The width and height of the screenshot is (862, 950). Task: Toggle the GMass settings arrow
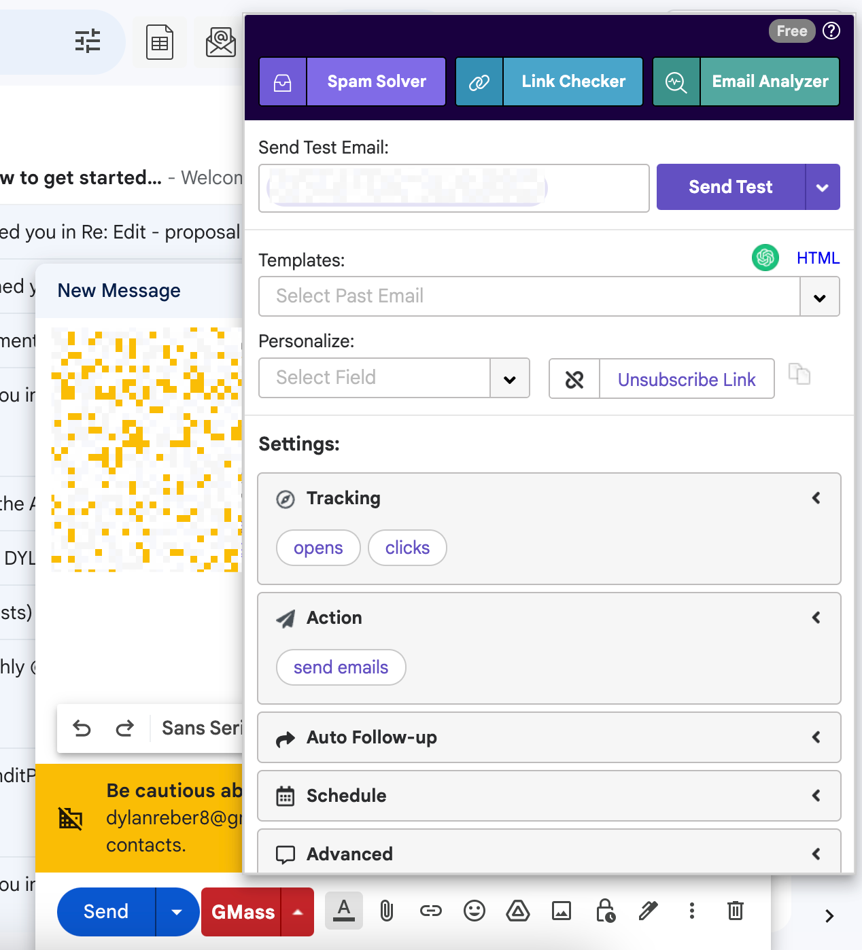pyautogui.click(x=298, y=912)
